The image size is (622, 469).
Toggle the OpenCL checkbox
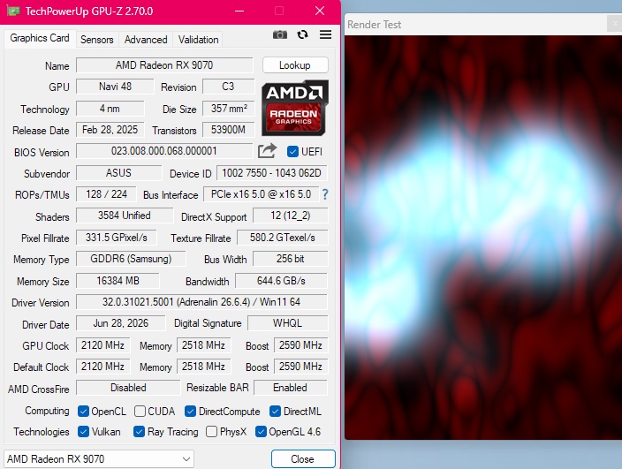coord(83,411)
